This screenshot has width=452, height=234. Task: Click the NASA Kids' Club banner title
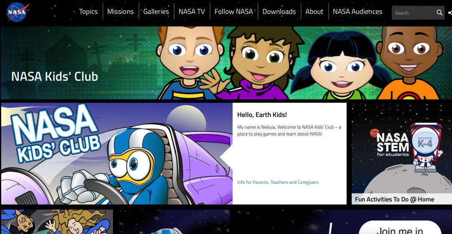click(x=54, y=76)
